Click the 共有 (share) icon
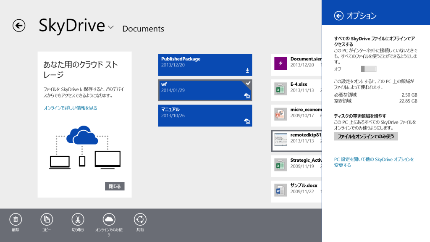The image size is (430, 242). 140,219
